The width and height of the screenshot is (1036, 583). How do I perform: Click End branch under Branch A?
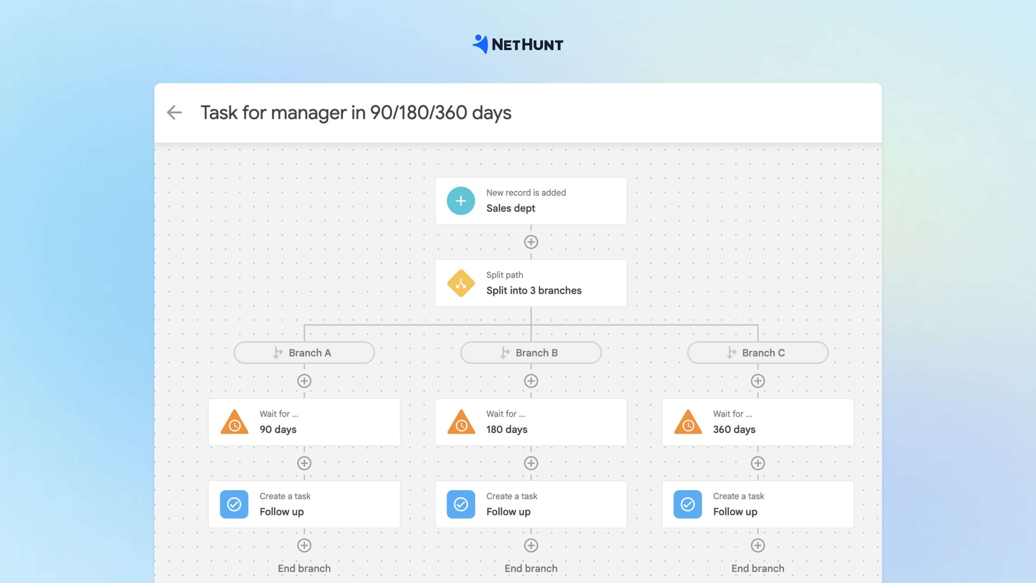[x=305, y=568]
